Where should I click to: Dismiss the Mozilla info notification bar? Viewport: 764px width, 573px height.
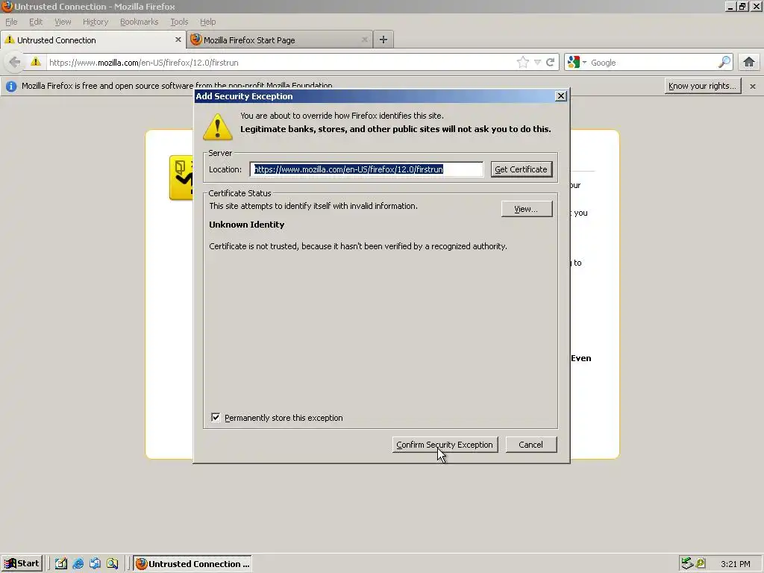point(753,87)
